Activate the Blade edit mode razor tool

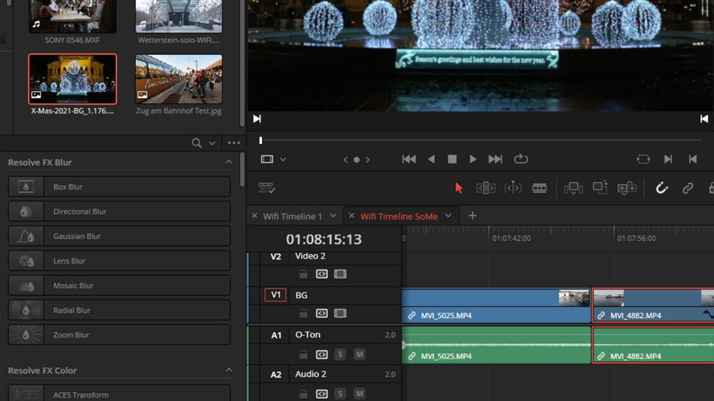coord(539,188)
